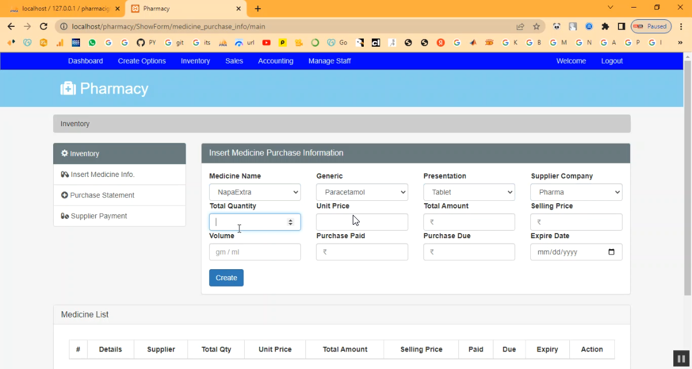Screen dimensions: 692x369
Task: Open the WhatsApp bookmark in bookmarks bar
Action: click(92, 43)
